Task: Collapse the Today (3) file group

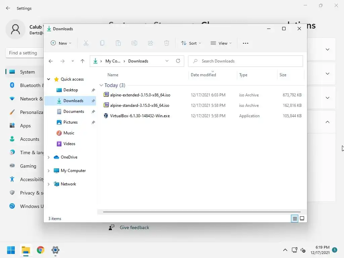Action: click(x=101, y=85)
